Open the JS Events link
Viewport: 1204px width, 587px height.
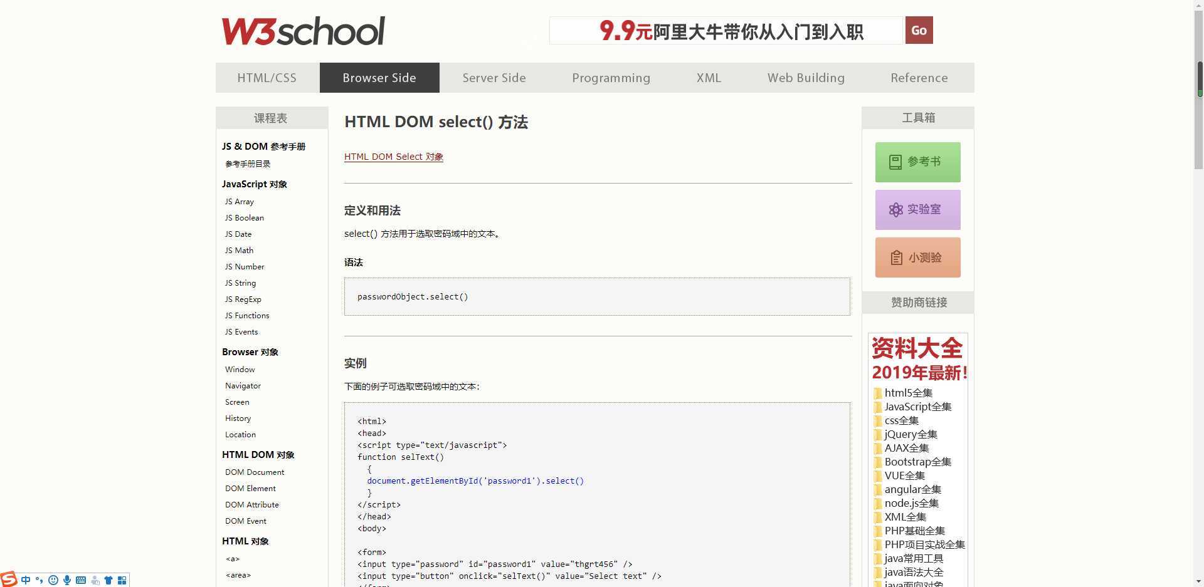coord(241,332)
